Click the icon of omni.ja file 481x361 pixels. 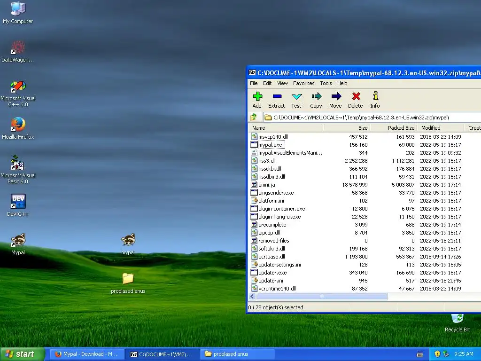(x=254, y=184)
